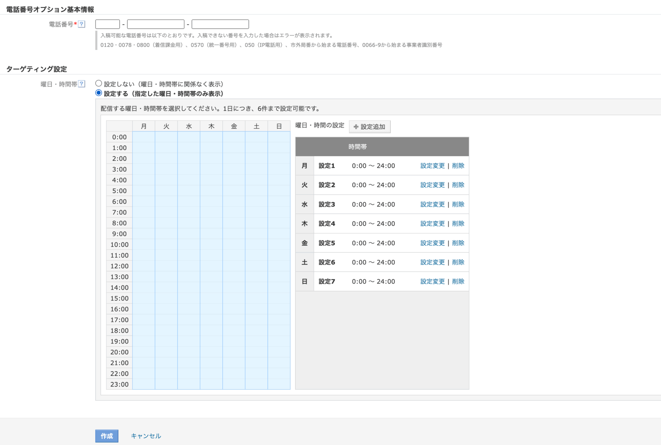The height and width of the screenshot is (445, 661).
Task: Click 削除 link for 設定3 (水)
Action: 458,204
